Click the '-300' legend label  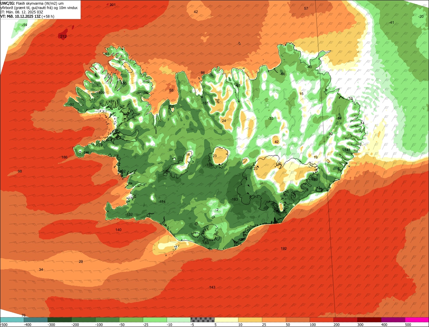[x=51, y=325]
